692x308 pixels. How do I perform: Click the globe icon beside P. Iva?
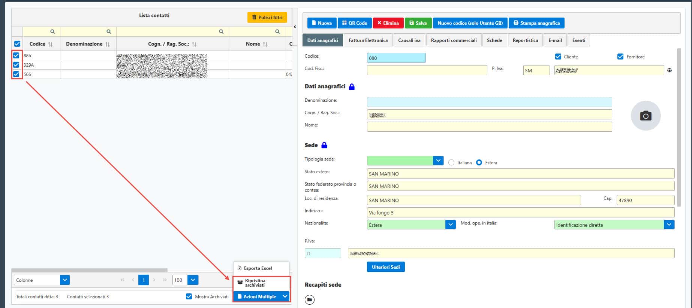click(670, 70)
